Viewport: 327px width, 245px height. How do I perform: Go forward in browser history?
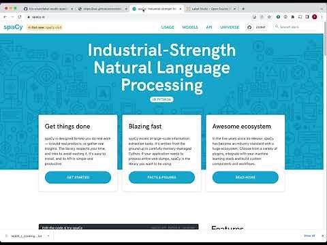[12, 17]
